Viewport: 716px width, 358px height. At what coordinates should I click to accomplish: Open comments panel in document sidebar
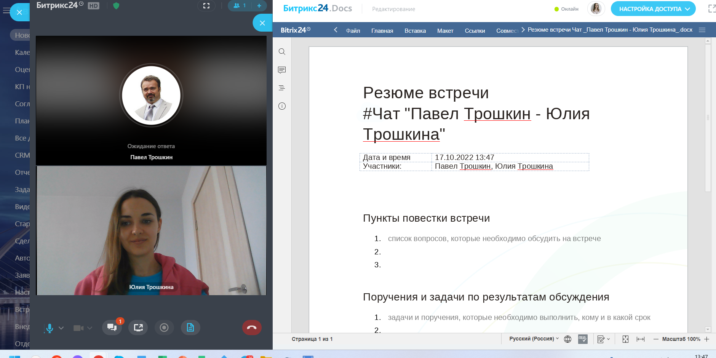coord(282,70)
